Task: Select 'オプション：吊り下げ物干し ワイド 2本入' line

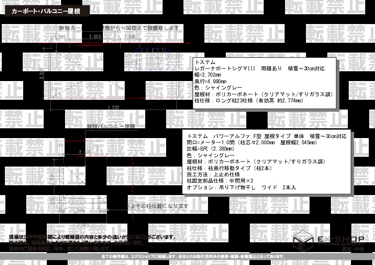Action: coord(241,187)
